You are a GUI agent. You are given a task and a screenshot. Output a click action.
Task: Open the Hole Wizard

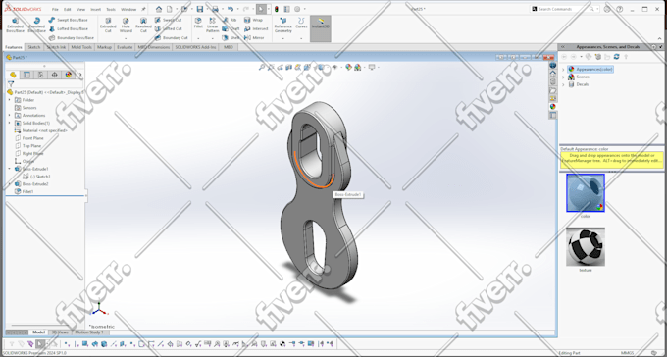click(126, 25)
